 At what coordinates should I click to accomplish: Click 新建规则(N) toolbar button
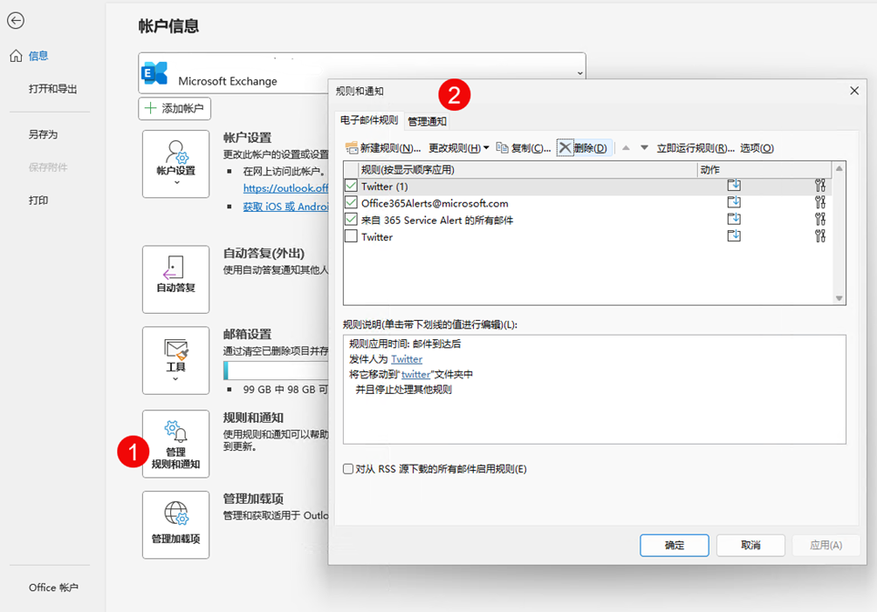383,148
